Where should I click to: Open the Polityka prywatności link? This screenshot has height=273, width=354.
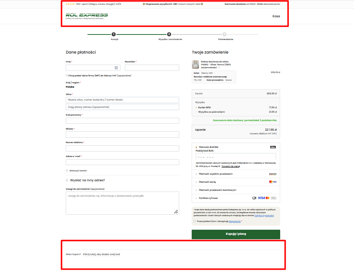(264, 215)
